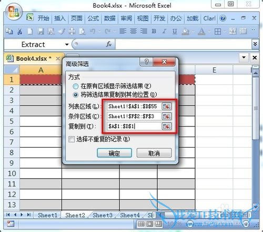Click the Format Painter brush icon
The width and height of the screenshot is (263, 232).
(x=62, y=32)
